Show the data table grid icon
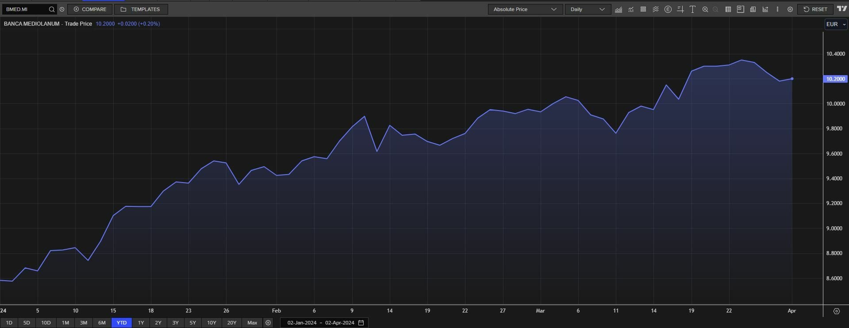The width and height of the screenshot is (849, 328). 728,9
